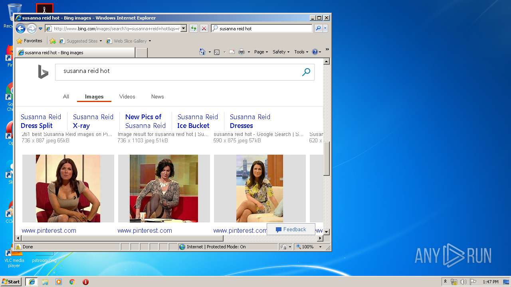Open the Help question mark menu
This screenshot has width=511, height=287.
pos(316,52)
